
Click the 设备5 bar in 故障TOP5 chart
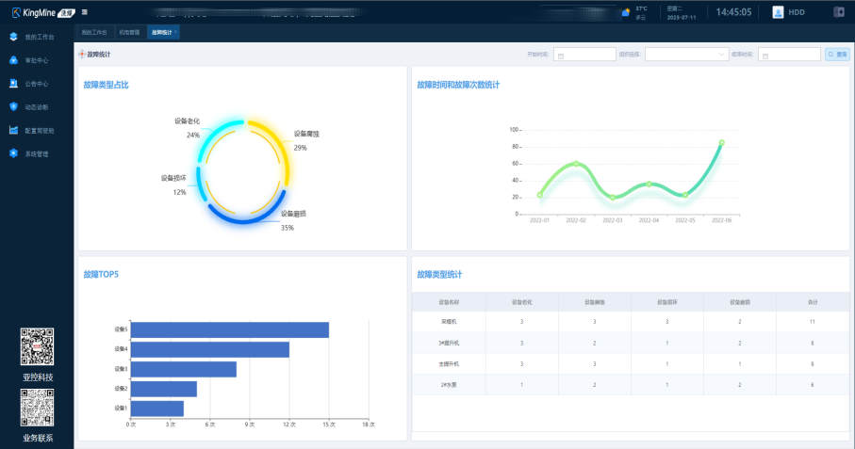[230, 329]
